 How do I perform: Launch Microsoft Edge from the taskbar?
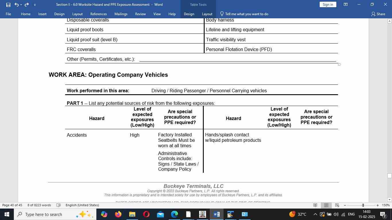174,214
